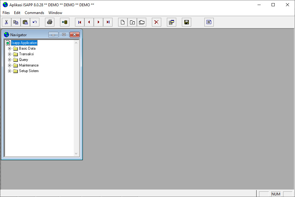Expand the Setup Sistem node

click(9, 71)
